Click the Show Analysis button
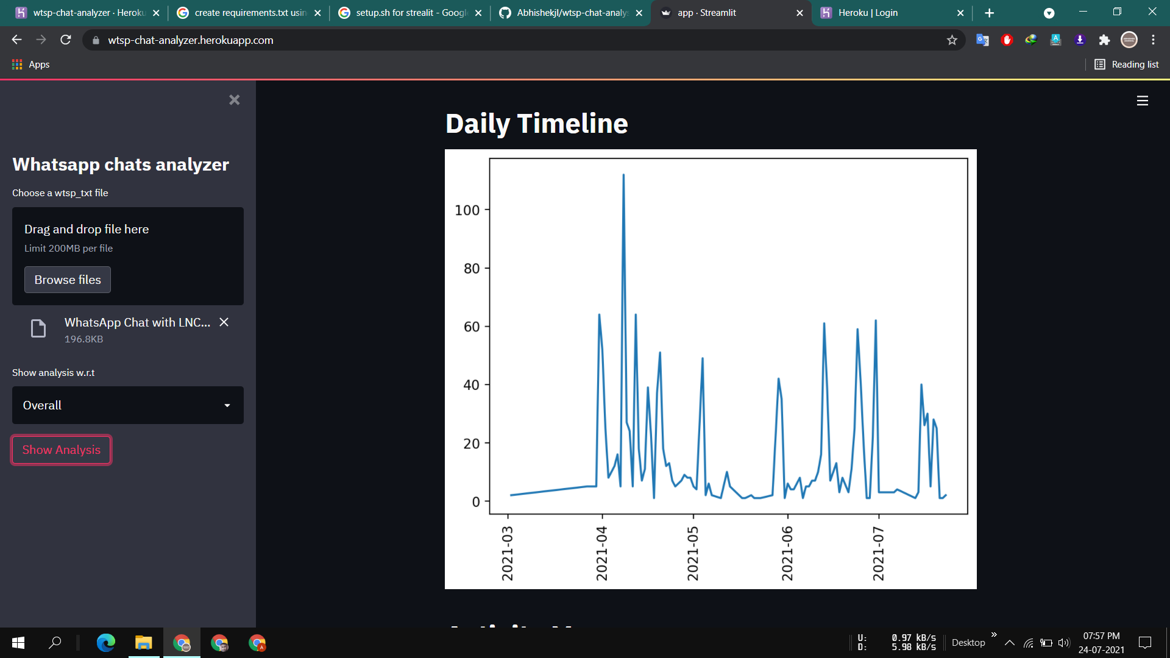Screen dimensions: 1170x658 [x=60, y=450]
